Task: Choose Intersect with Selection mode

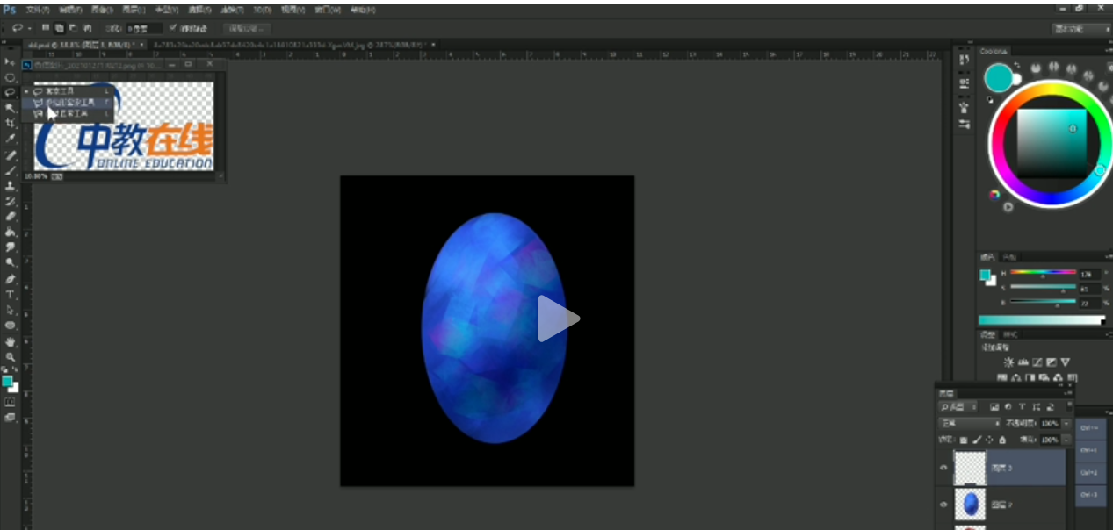Action: (86, 28)
